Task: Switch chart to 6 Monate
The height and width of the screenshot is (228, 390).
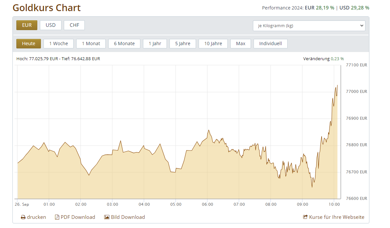Action: (124, 44)
